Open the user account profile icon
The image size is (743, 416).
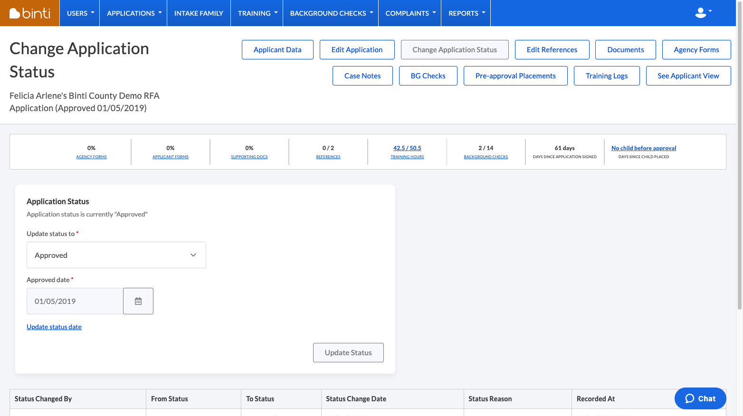coord(703,13)
